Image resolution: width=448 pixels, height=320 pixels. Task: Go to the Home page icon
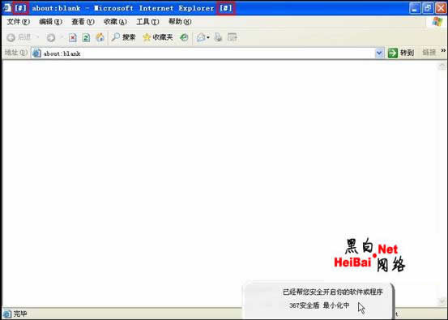pos(100,37)
